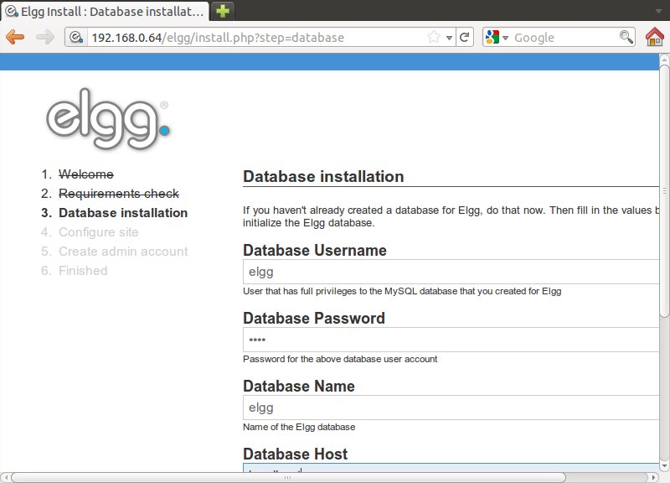The width and height of the screenshot is (670, 483).
Task: Click the grayed-out Forward arrow button
Action: (x=44, y=37)
